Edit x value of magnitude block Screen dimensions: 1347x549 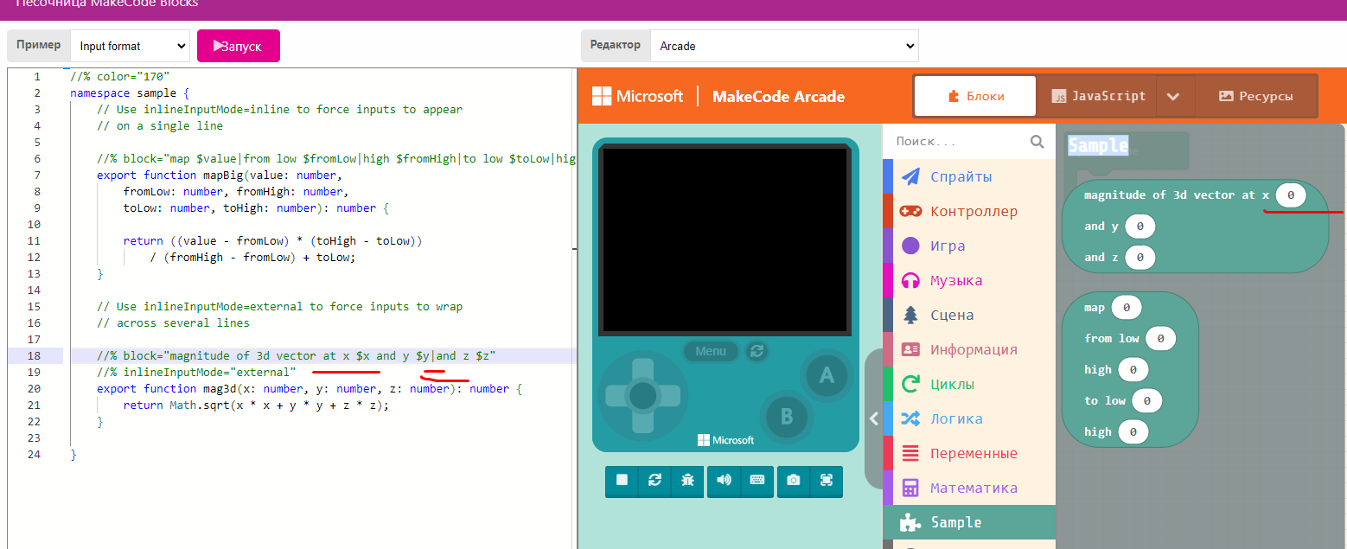[1291, 195]
